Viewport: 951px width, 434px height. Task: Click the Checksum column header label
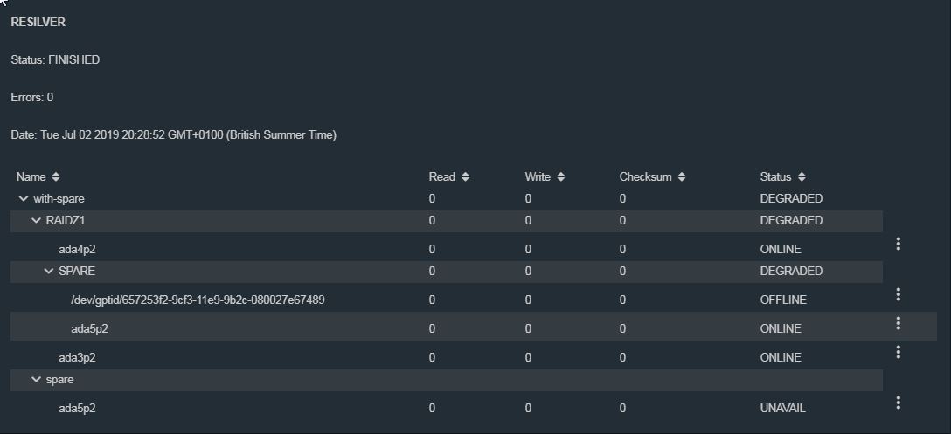[x=645, y=177]
